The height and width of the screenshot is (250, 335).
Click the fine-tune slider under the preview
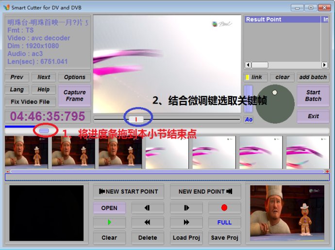pos(136,119)
